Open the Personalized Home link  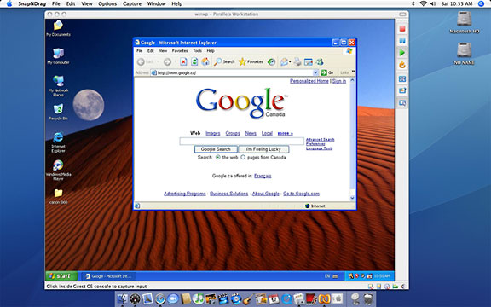tap(309, 81)
